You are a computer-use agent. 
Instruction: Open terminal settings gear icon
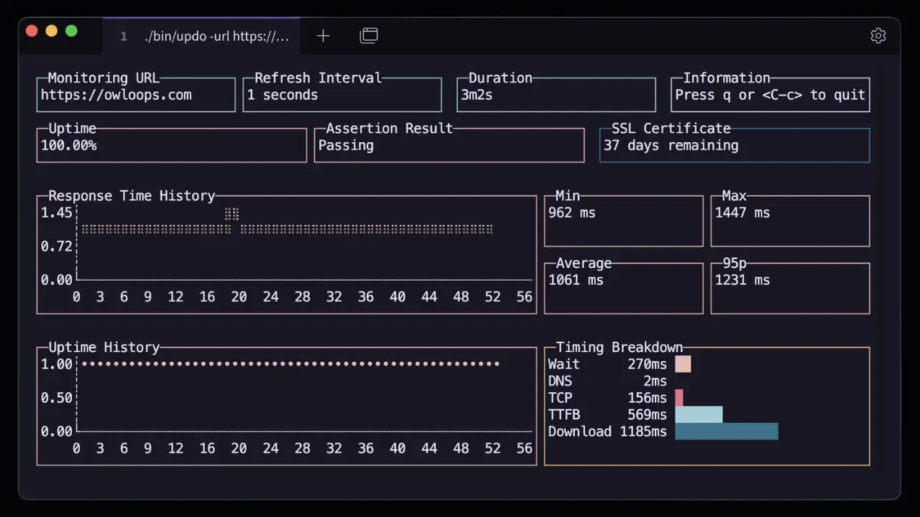click(x=878, y=36)
